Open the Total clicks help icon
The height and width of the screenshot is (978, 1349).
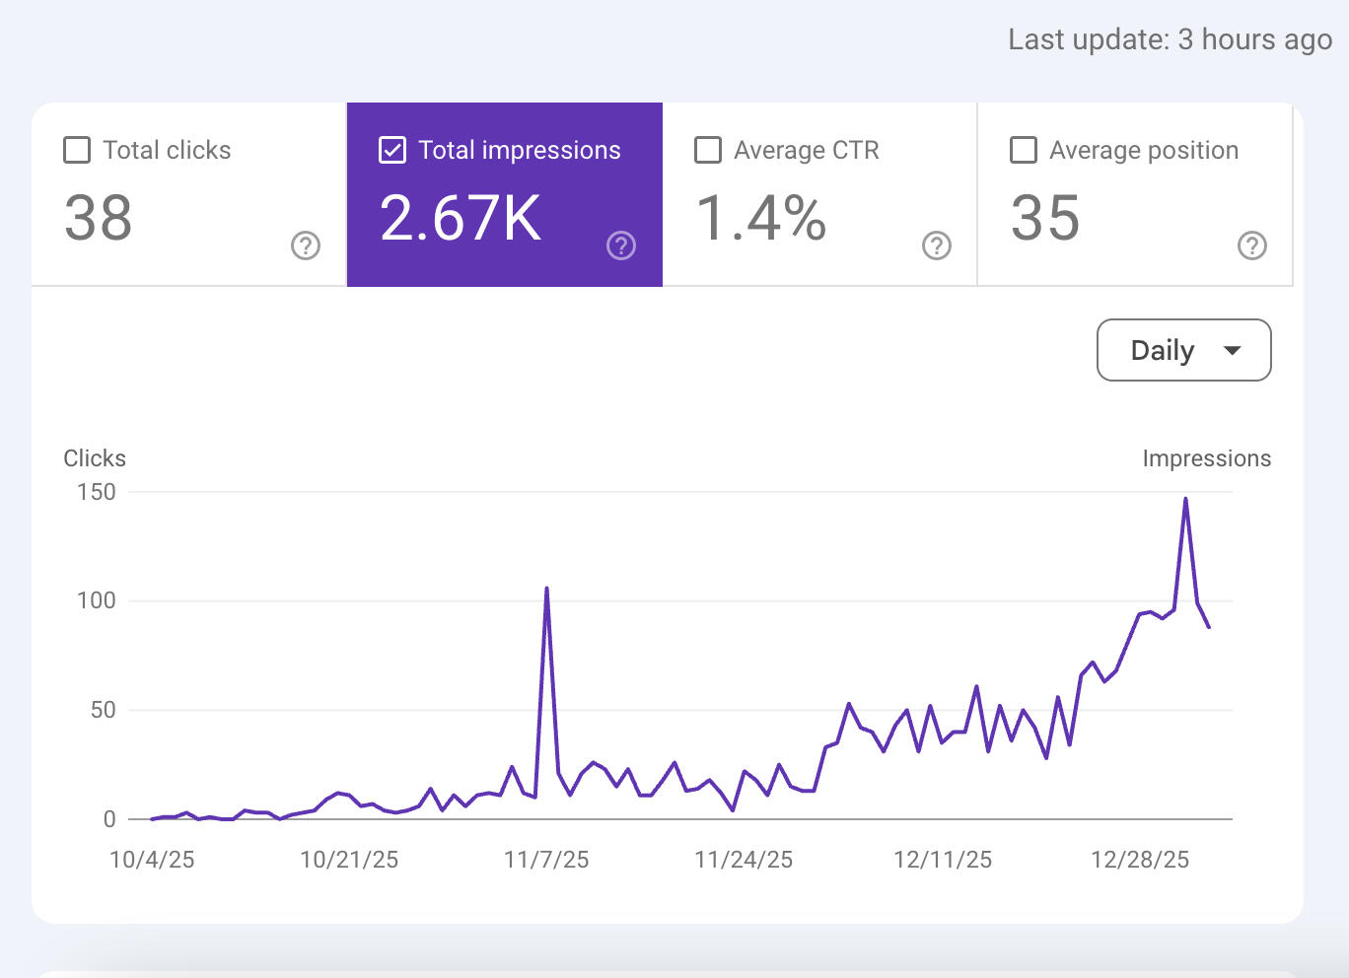[306, 244]
